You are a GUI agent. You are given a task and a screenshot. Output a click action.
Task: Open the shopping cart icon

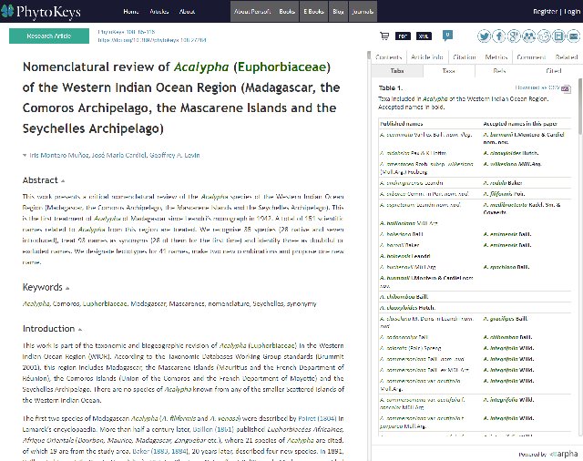pos(384,36)
